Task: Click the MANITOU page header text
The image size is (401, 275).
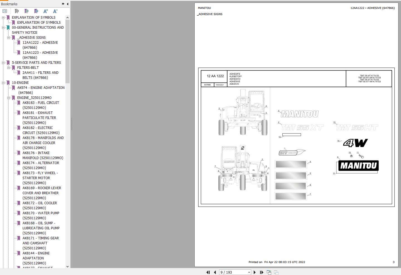Action: tap(204, 8)
